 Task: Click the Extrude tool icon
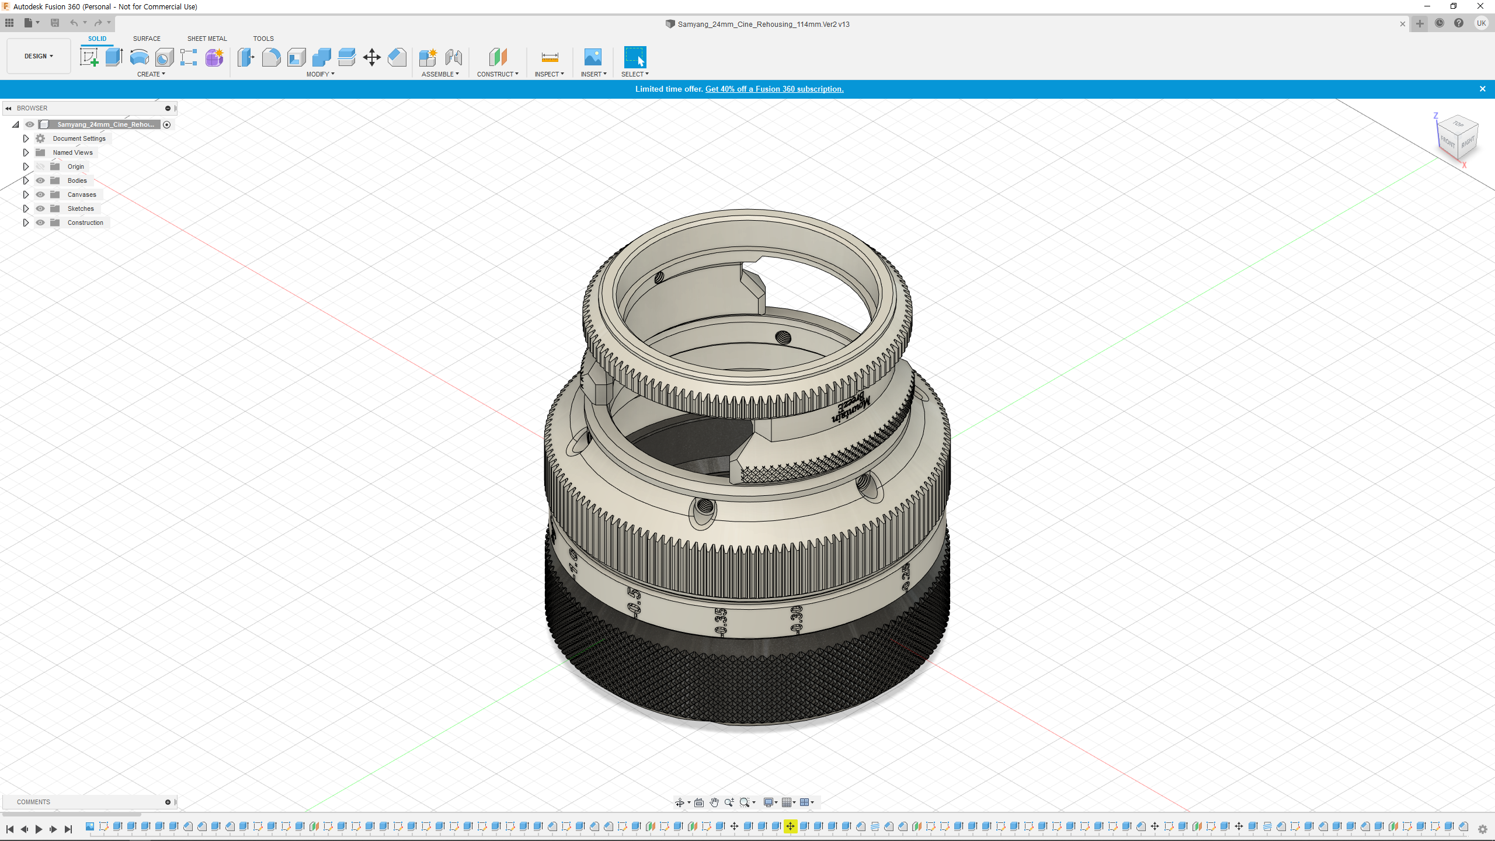pos(114,57)
